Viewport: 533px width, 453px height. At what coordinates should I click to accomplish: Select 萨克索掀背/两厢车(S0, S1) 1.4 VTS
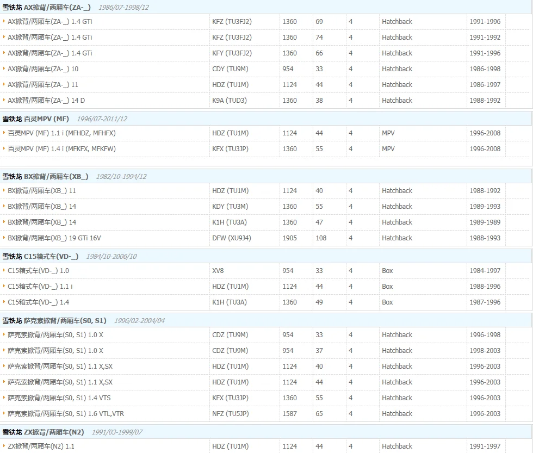coord(59,398)
